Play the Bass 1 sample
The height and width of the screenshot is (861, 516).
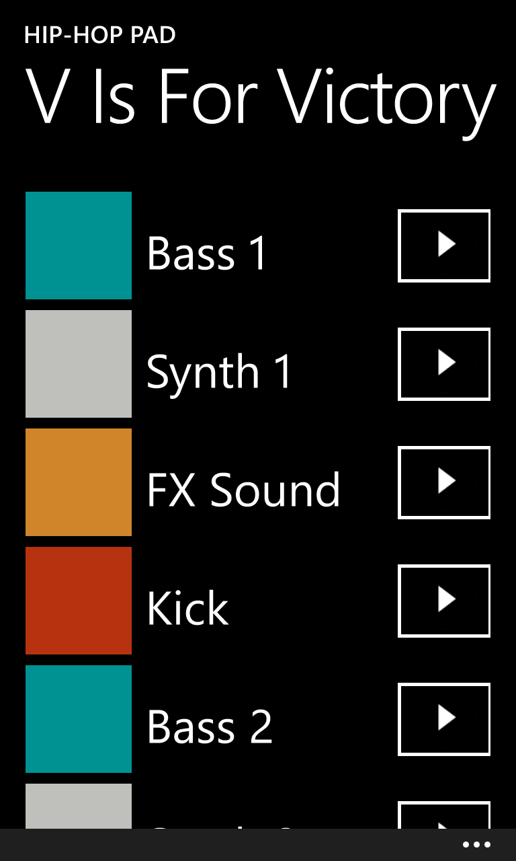click(x=444, y=246)
